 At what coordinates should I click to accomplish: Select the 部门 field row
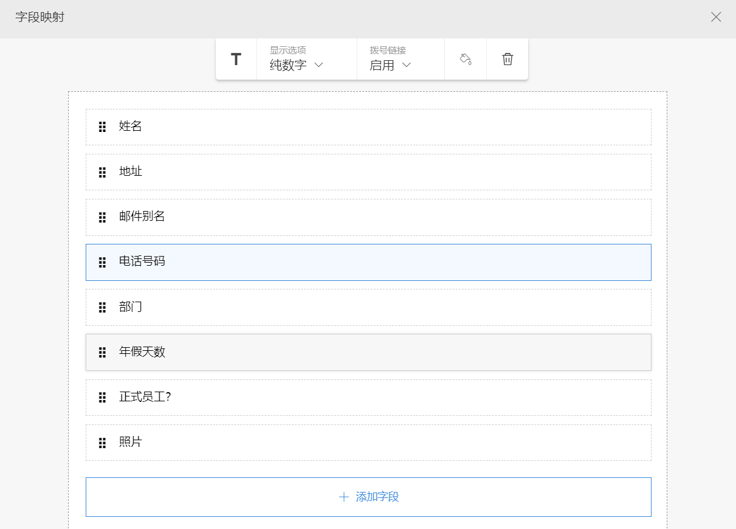tap(368, 307)
